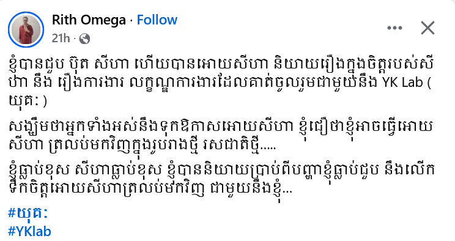This screenshot has height=241, width=455.
Task: Click the globe public audience icon
Action: pyautogui.click(x=84, y=39)
